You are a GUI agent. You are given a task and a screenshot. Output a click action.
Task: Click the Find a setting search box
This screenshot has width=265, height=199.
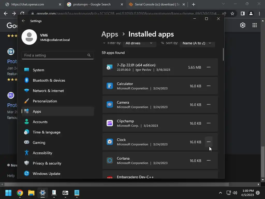click(58, 55)
